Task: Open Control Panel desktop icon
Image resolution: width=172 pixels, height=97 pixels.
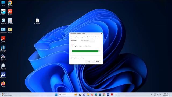Action: tap(3, 30)
